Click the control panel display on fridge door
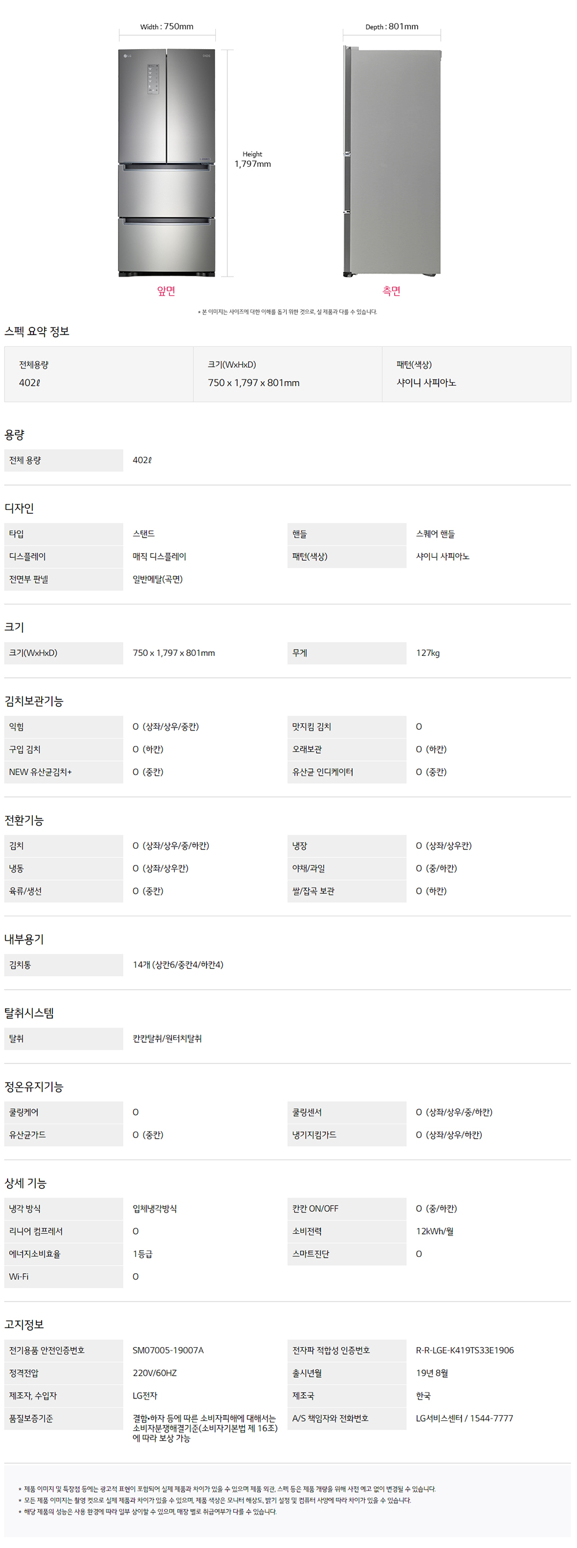Viewport: 577px width, 1548px height. pos(153,79)
